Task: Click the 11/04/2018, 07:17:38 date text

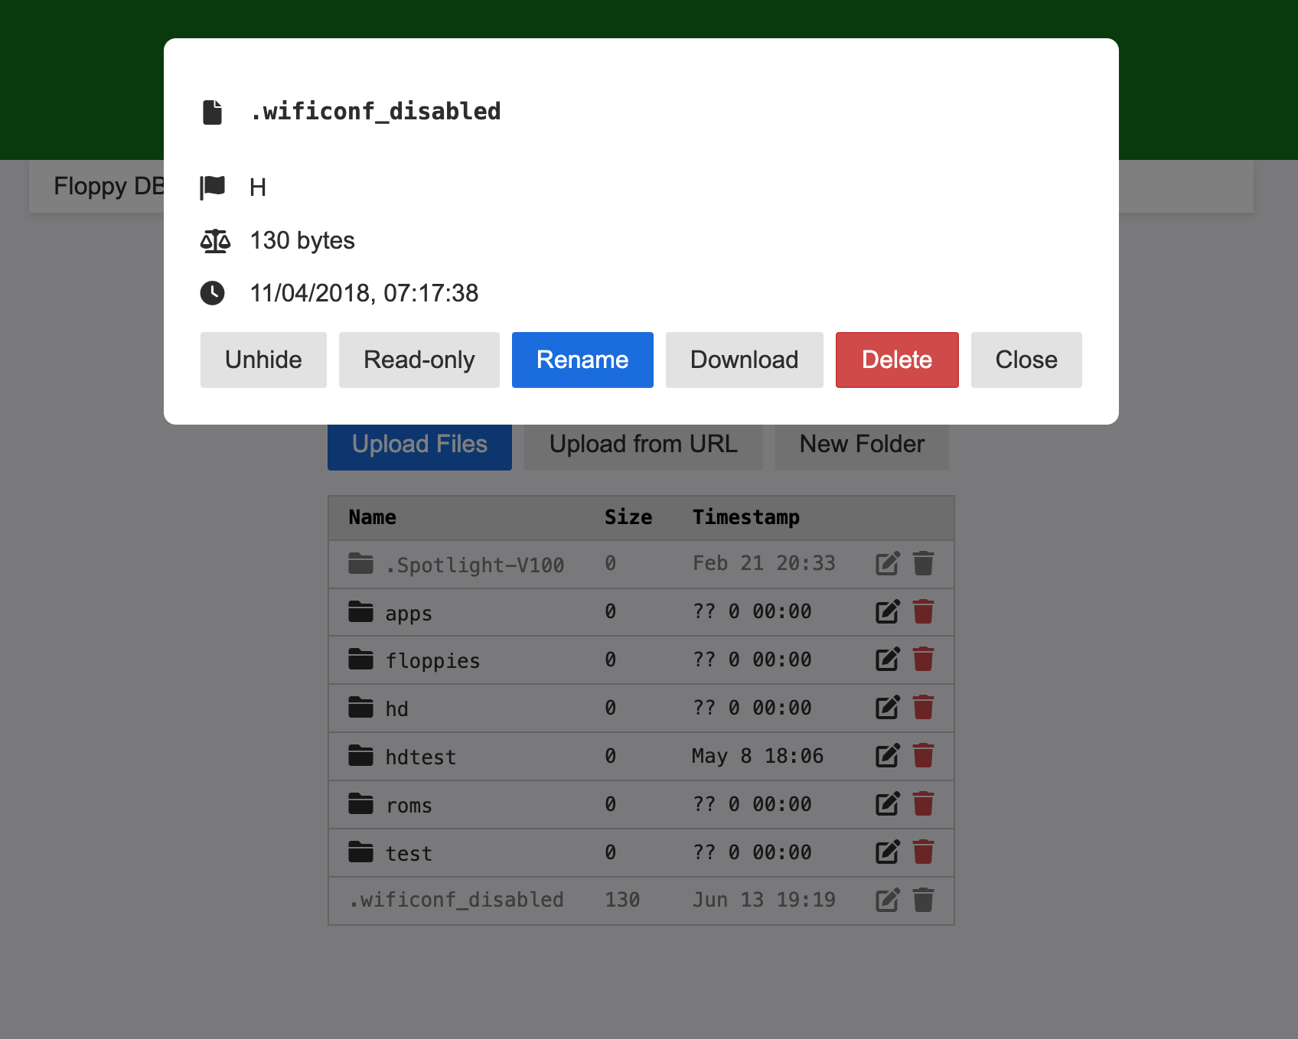Action: [364, 293]
